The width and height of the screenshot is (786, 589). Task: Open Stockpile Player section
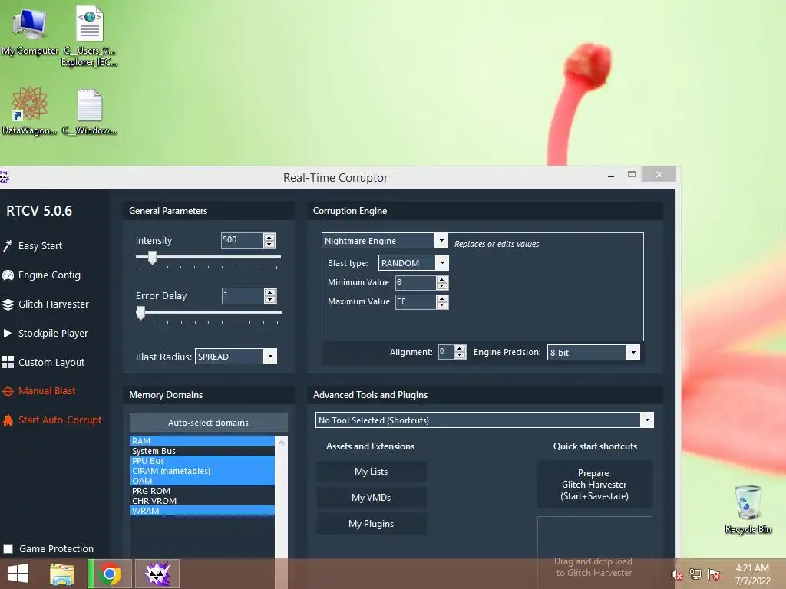coord(53,333)
